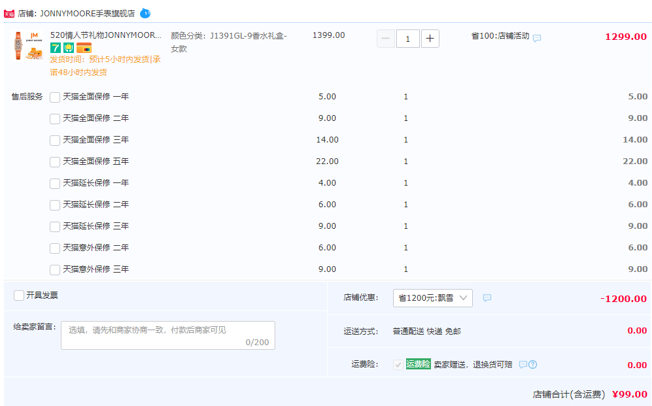The width and height of the screenshot is (652, 406).
Task: Click the 14.00 price for 全面保修 三年
Action: pyautogui.click(x=327, y=140)
